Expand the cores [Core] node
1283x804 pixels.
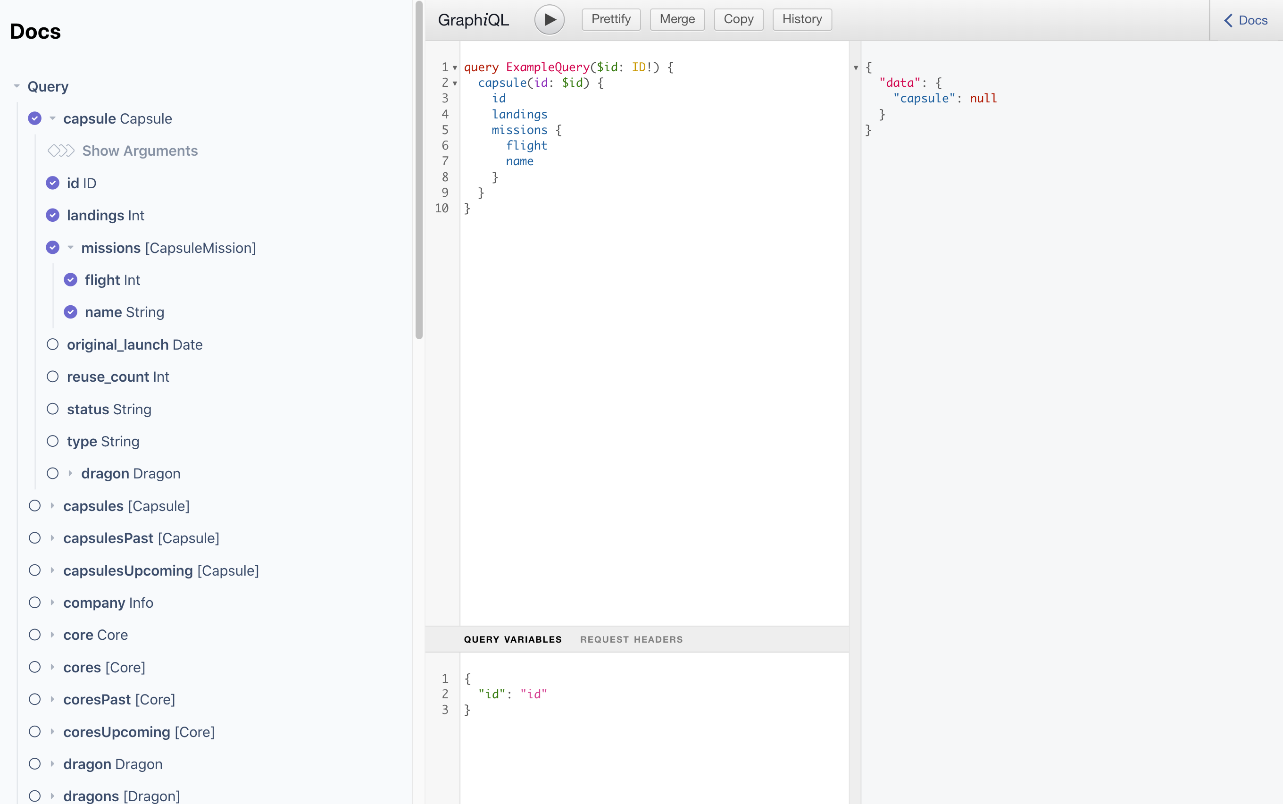click(52, 667)
